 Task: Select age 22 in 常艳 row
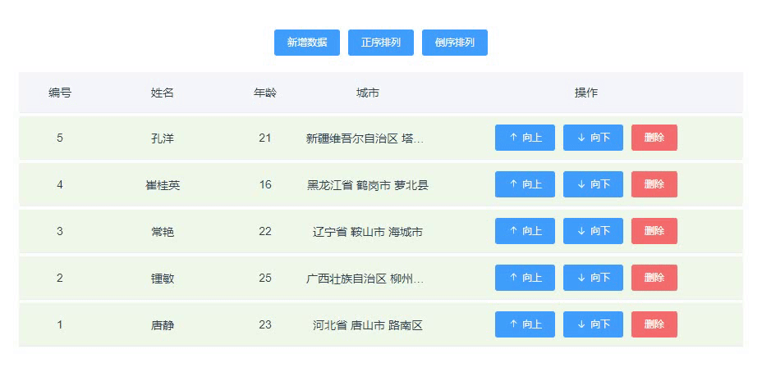click(265, 232)
